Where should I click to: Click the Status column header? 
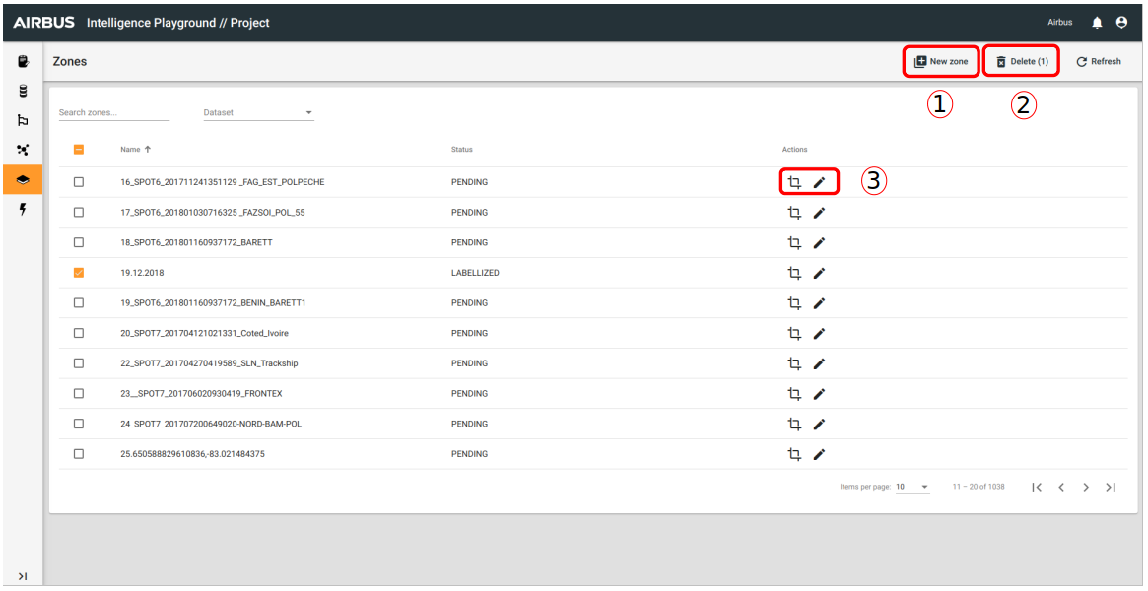[x=462, y=149]
